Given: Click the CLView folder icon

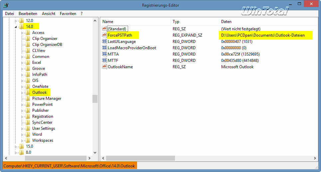Looking at the screenshot, I should click(x=28, y=50).
